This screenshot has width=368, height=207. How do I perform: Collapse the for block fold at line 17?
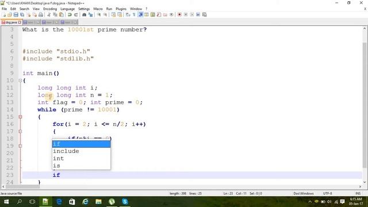point(20,132)
